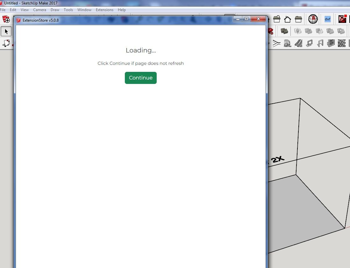
Task: Click the "Click Continue if page does not refresh" text
Action: (x=141, y=63)
